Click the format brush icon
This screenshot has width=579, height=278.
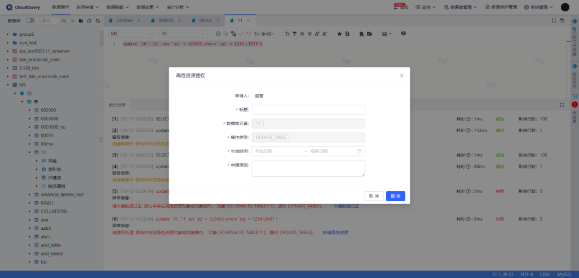pos(295,34)
